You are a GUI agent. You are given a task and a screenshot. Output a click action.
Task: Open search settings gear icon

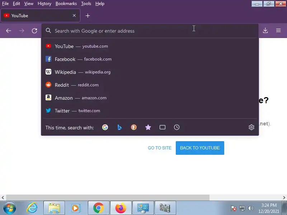coord(251,127)
